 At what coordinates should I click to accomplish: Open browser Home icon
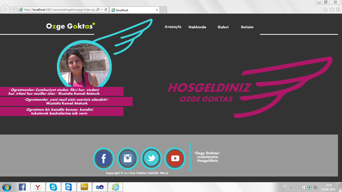pos(326,9)
